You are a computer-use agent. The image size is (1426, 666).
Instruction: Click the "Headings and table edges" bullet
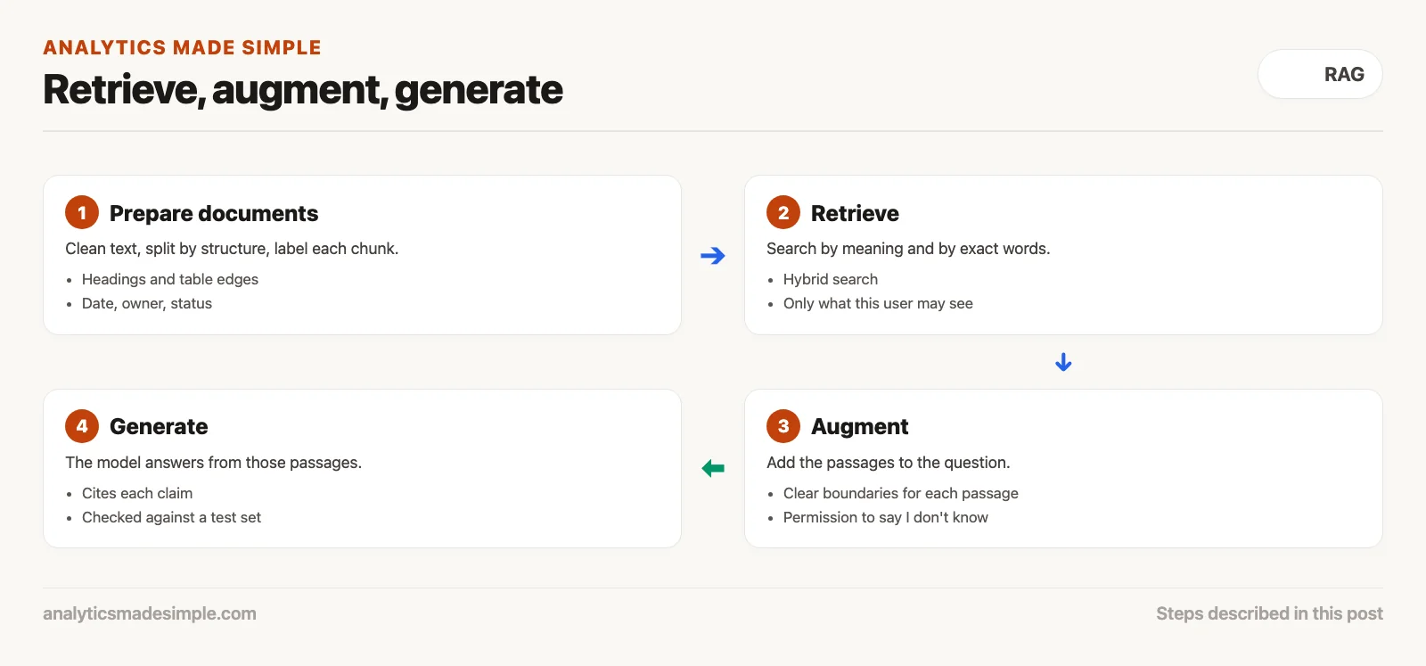tap(170, 279)
